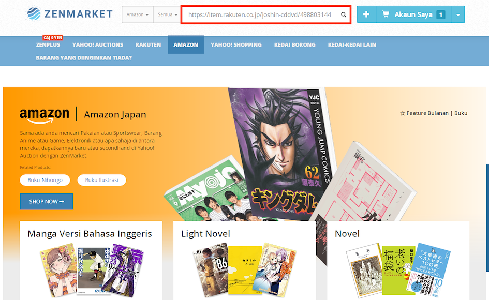Open the Novel category heading
This screenshot has width=489, height=300.
[x=347, y=234]
